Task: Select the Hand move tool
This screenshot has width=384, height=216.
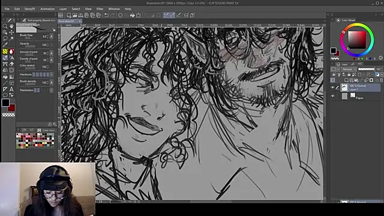Action: point(11,26)
